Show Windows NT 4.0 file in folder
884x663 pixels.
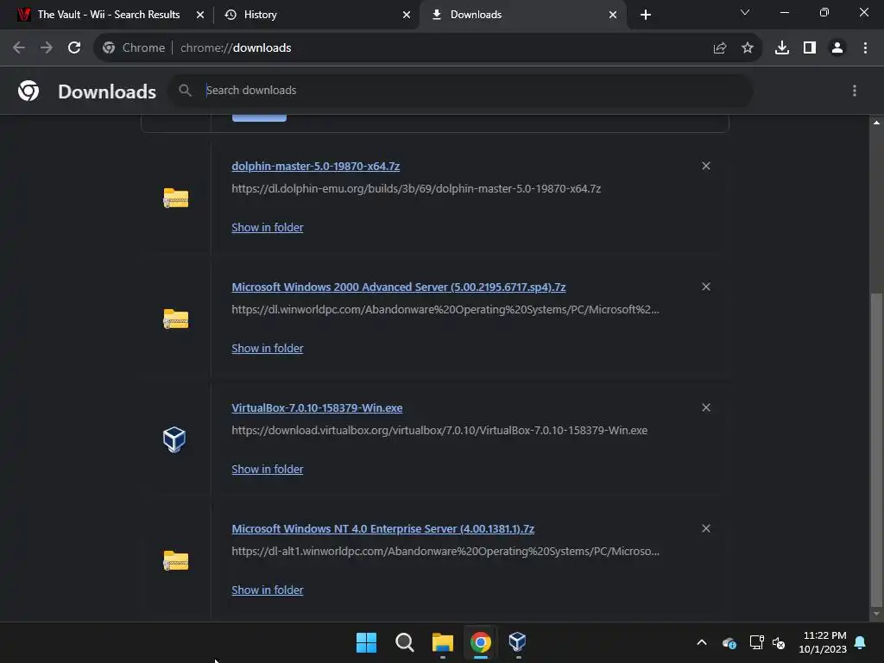tap(268, 590)
